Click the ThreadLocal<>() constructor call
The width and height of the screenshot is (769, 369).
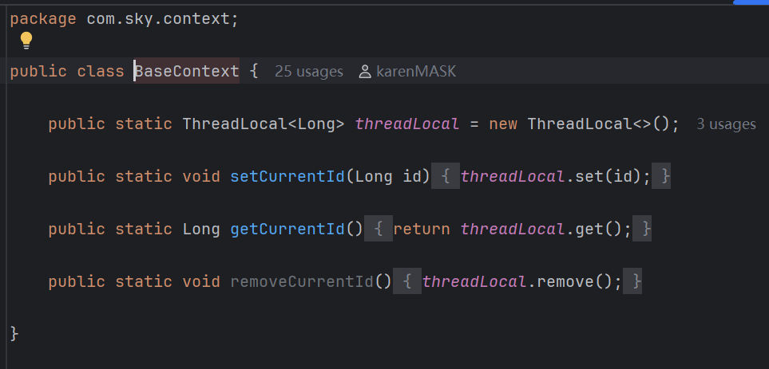(x=599, y=124)
